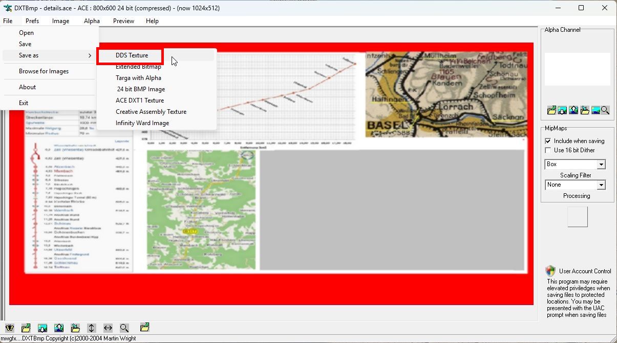Click the picture with up arrow icon in the Alpha Channel panel
Screen dimensions: 617x343
pyautogui.click(x=573, y=110)
